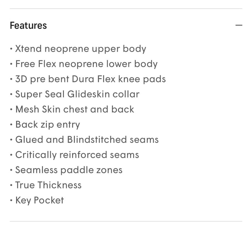Click '3D pre bent Dura Flex knee pads'
The image size is (252, 231).
[x=91, y=79]
